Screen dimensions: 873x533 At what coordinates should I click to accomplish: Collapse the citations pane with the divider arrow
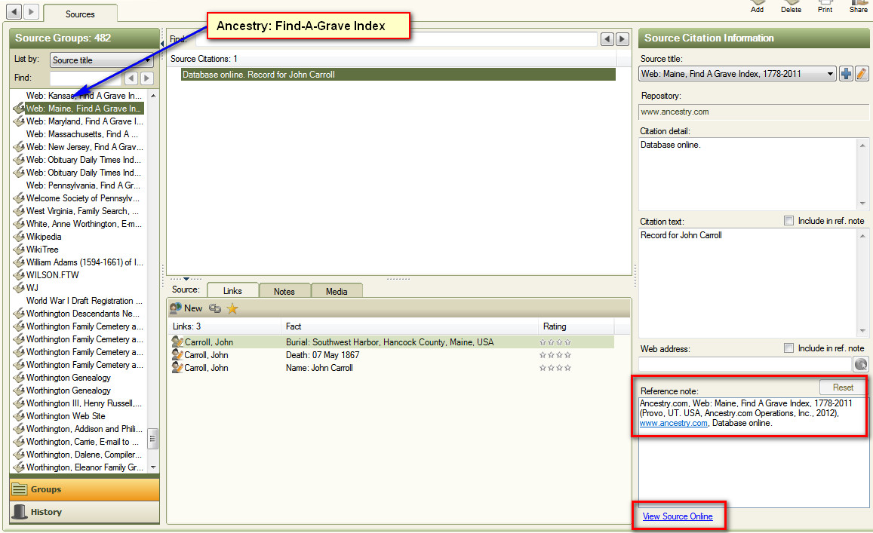pos(186,279)
